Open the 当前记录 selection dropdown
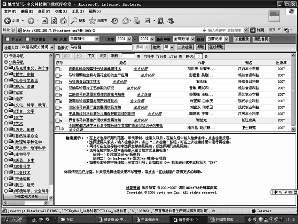Screen dimensions: 298x224 (x=217, y=39)
